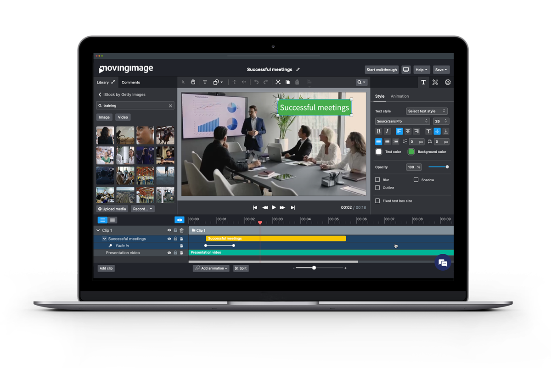
Task: Delete the Successful meetings layer
Action: pos(181,239)
